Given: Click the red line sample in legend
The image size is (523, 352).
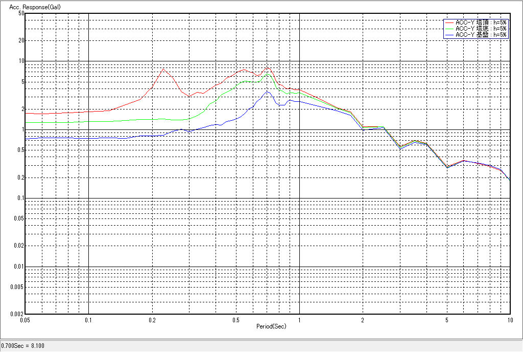Looking at the screenshot, I should click(x=449, y=23).
